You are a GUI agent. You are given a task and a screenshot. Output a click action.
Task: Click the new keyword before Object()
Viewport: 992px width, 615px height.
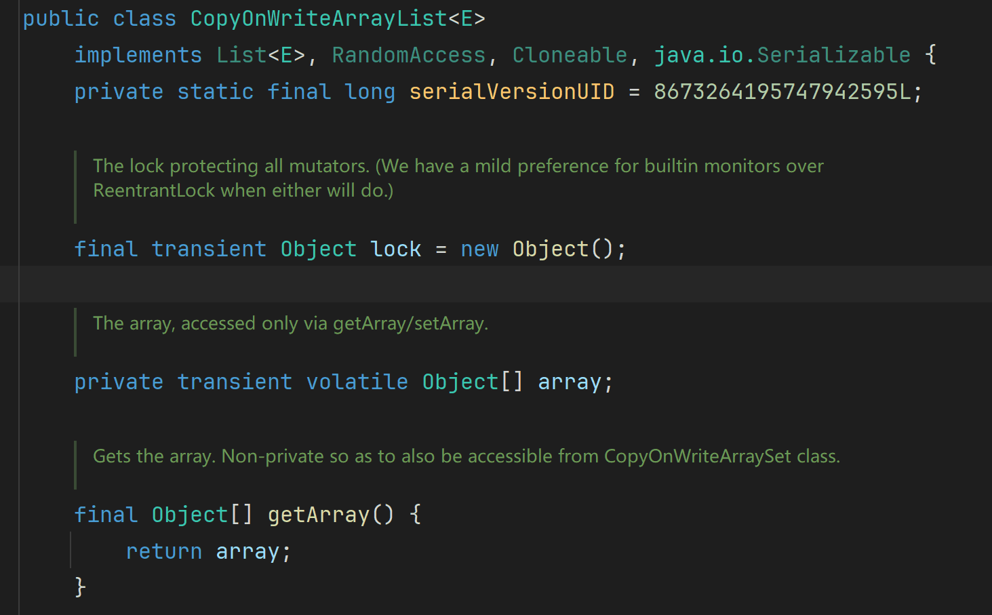coord(479,249)
